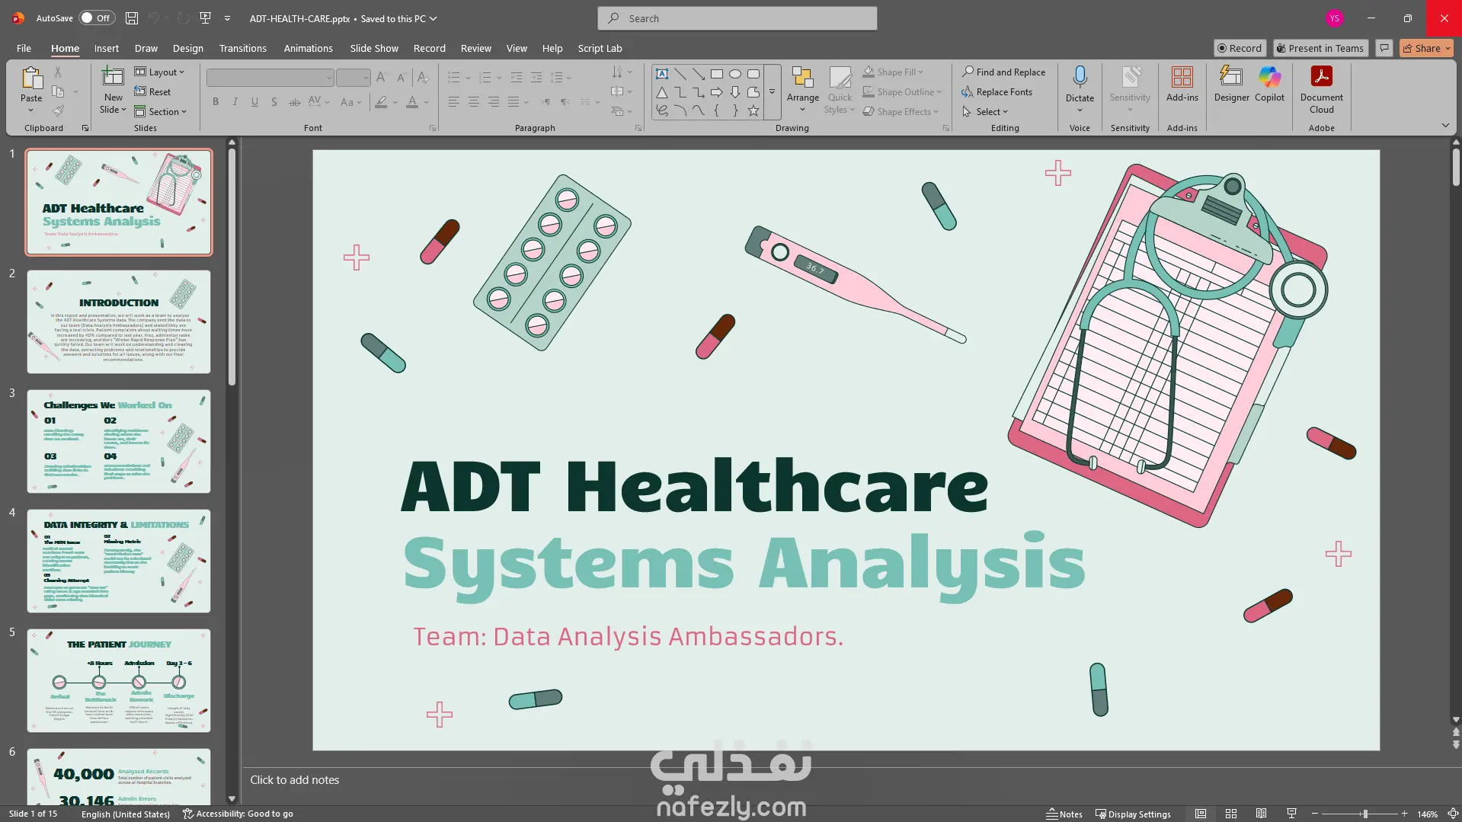Click the Dictate microphone icon
The height and width of the screenshot is (822, 1462).
click(1080, 77)
